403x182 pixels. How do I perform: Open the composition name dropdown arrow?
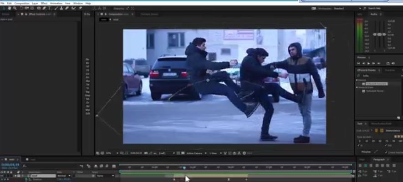(x=110, y=20)
